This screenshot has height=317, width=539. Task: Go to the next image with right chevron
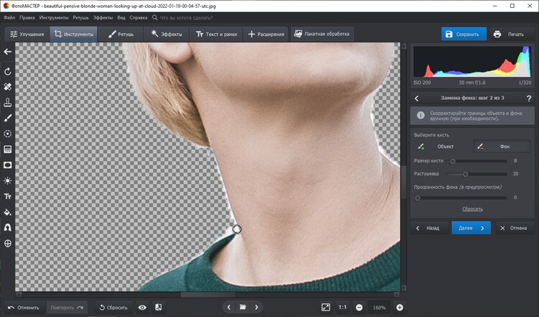[x=257, y=307]
